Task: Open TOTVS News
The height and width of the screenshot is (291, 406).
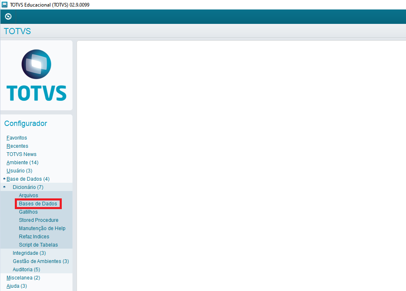Action: tap(21, 154)
